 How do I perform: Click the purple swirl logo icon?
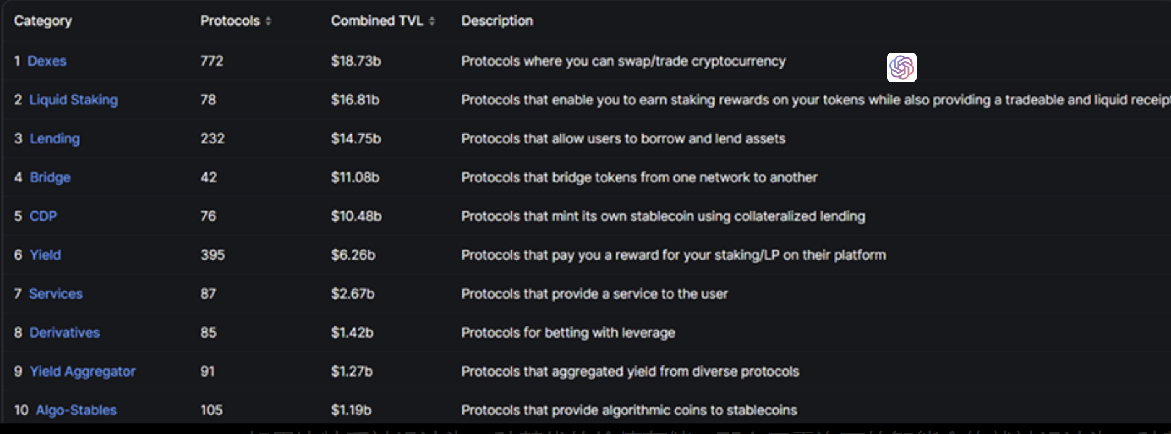click(901, 67)
